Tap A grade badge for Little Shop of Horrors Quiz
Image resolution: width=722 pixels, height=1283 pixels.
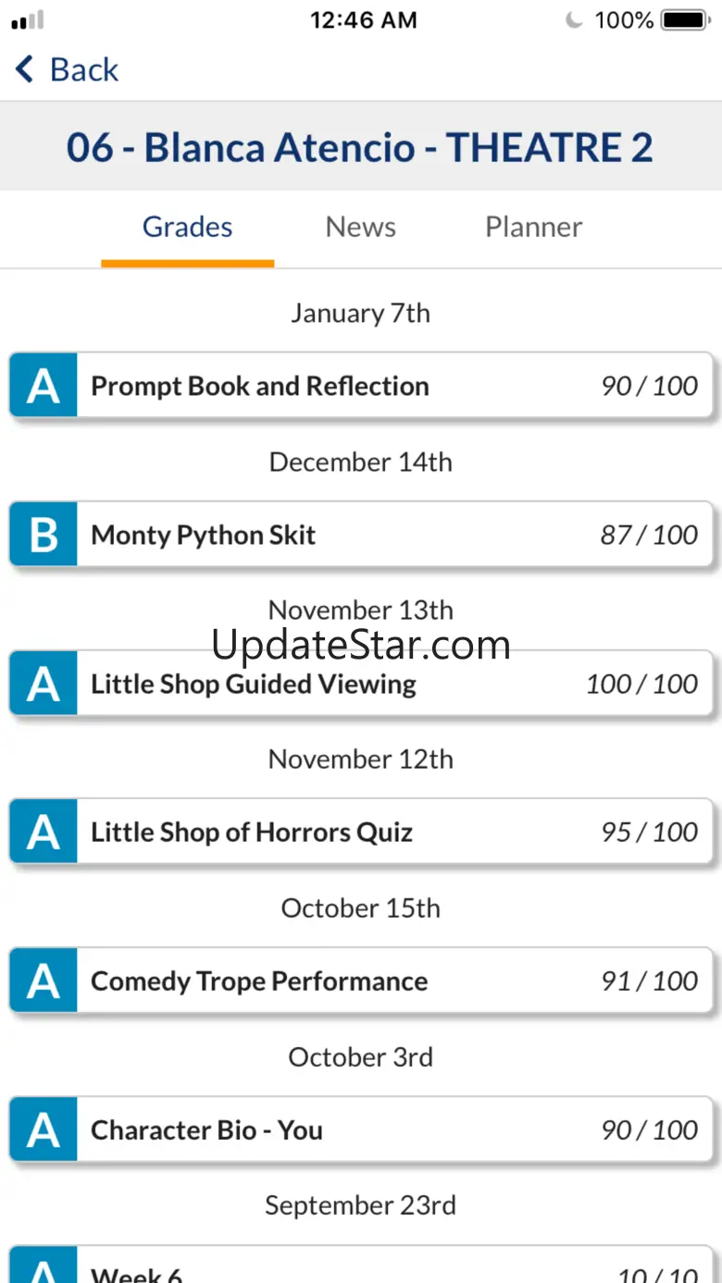pos(44,833)
